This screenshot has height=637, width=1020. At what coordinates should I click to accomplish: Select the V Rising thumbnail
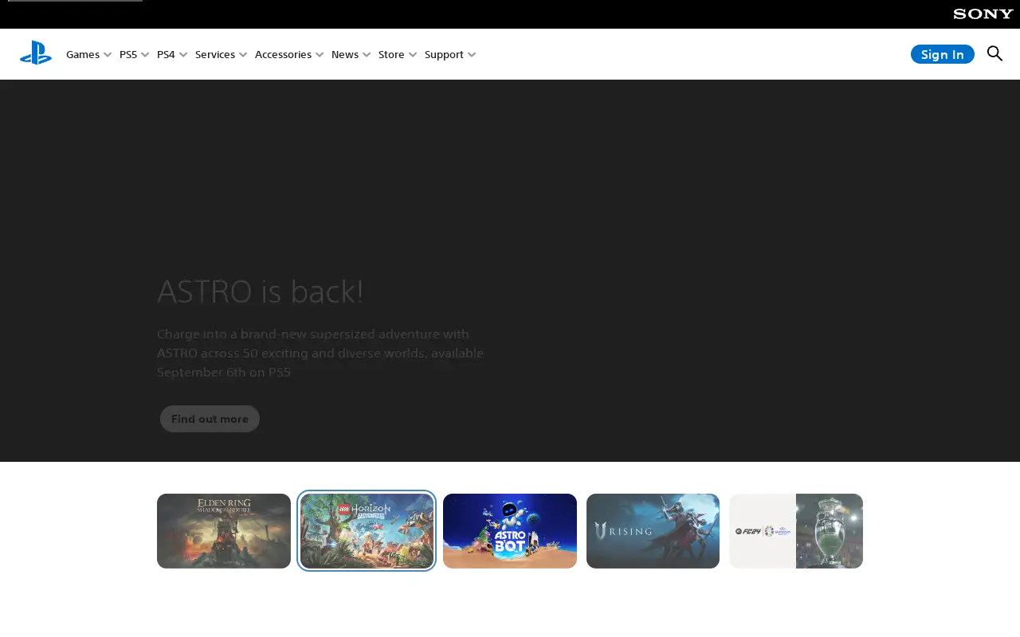[x=653, y=531]
